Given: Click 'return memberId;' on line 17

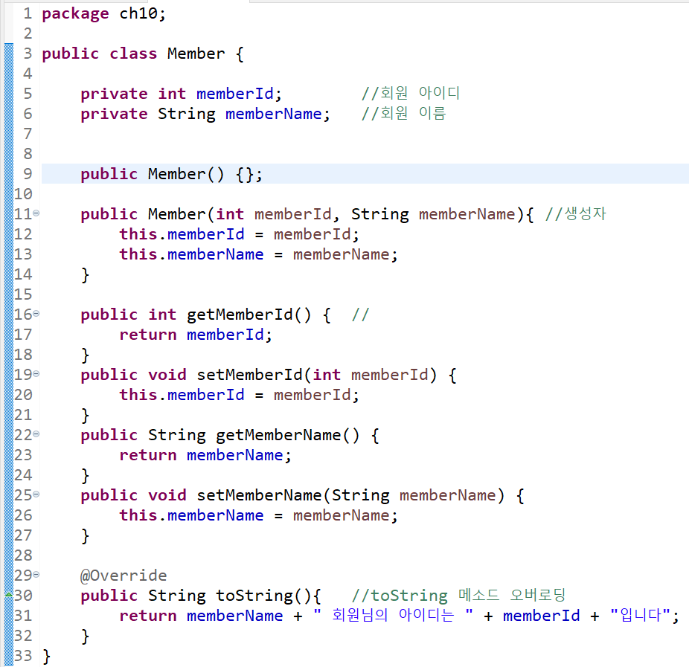Looking at the screenshot, I should point(196,335).
